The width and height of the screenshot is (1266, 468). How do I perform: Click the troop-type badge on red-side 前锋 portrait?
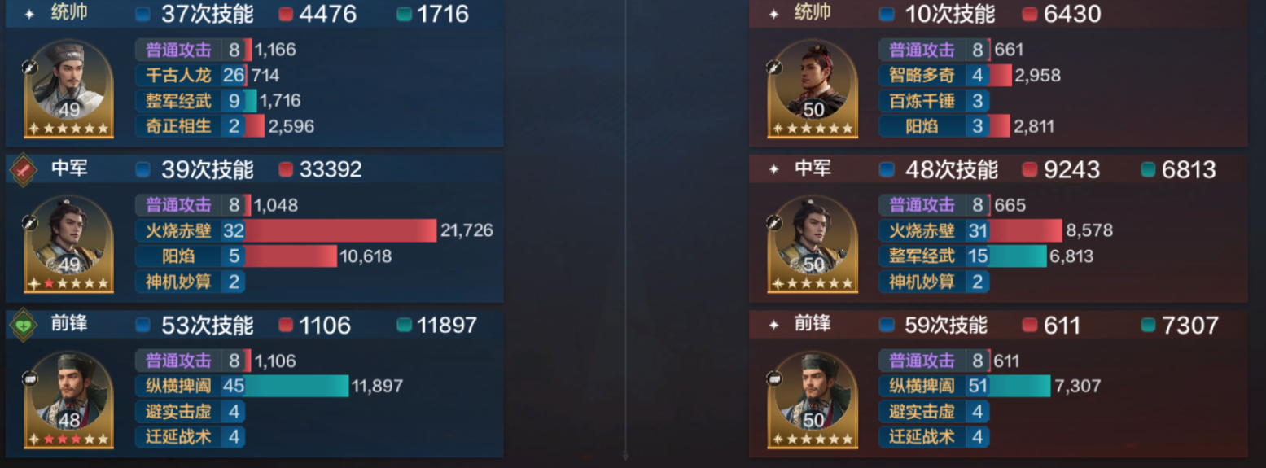[774, 378]
